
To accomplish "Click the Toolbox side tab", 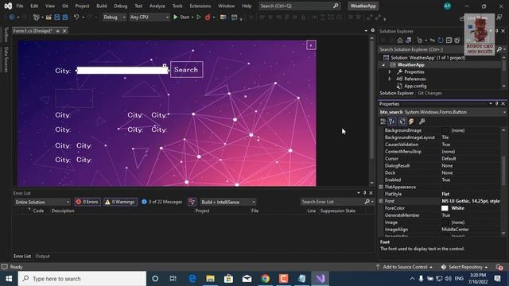I will point(6,35).
